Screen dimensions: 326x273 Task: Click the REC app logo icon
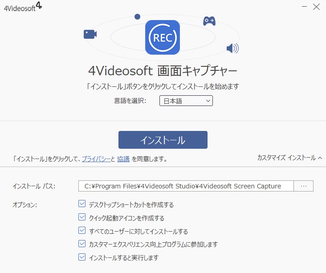coord(163,37)
